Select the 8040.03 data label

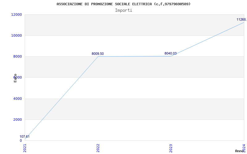(170, 53)
